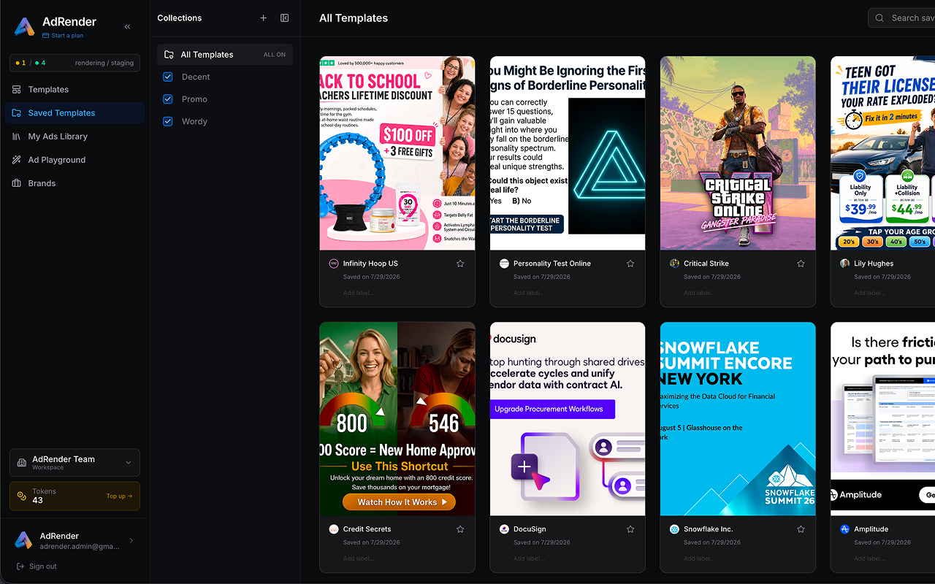The image size is (935, 584).
Task: Open the 800 credit score ad thumbnail
Action: click(397, 419)
